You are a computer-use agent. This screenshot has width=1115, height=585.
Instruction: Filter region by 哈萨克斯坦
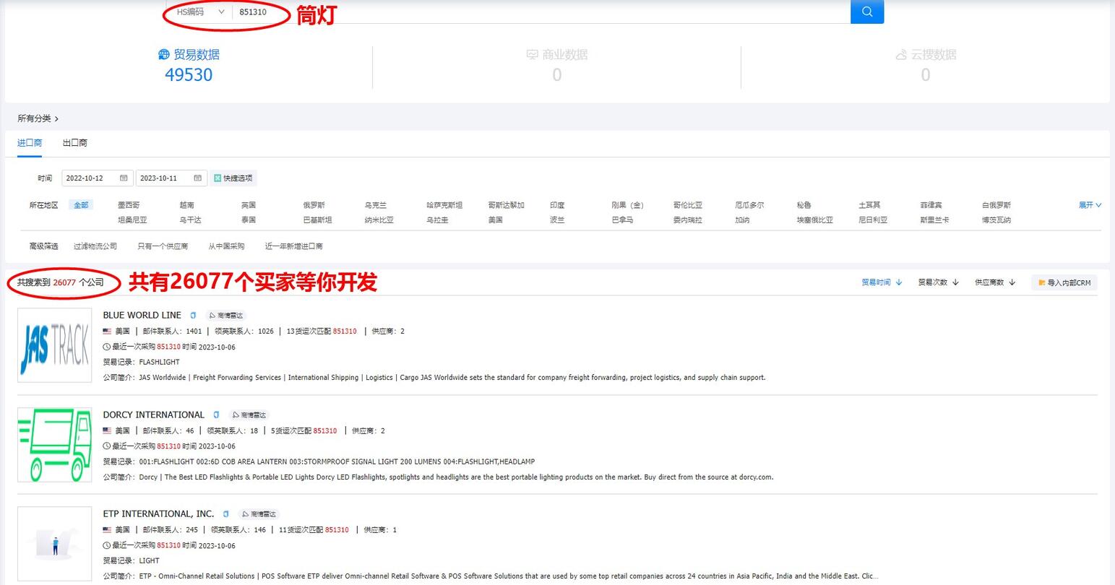(x=444, y=205)
